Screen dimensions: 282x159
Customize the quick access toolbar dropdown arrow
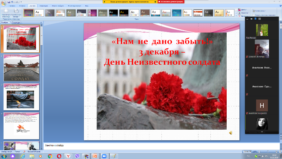pyautogui.click(x=21, y=2)
